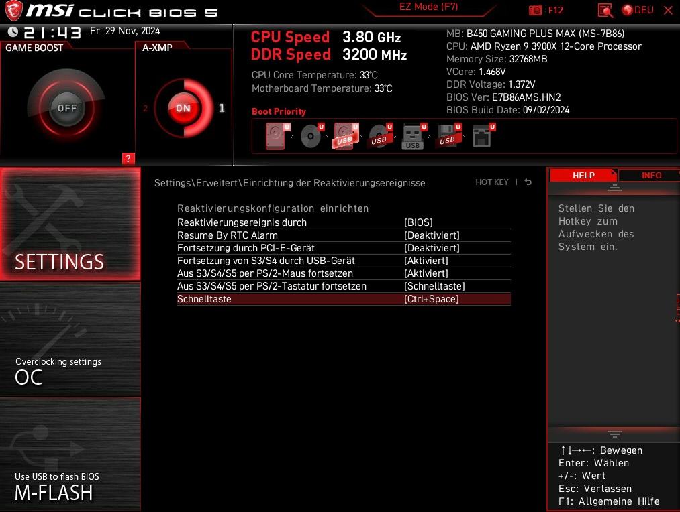Click the DDR Voltage: 1.372V reading
The height and width of the screenshot is (512, 680).
click(491, 84)
